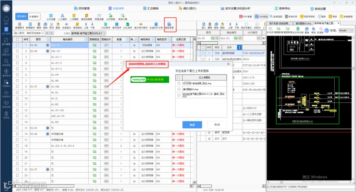Open the 箱柜类别 column filter dropdown
356x192 pixels.
[x=153, y=39]
